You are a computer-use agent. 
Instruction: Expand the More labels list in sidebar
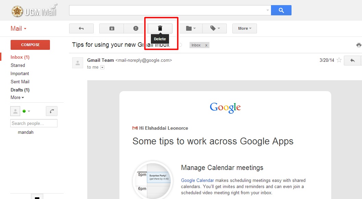pos(17,97)
